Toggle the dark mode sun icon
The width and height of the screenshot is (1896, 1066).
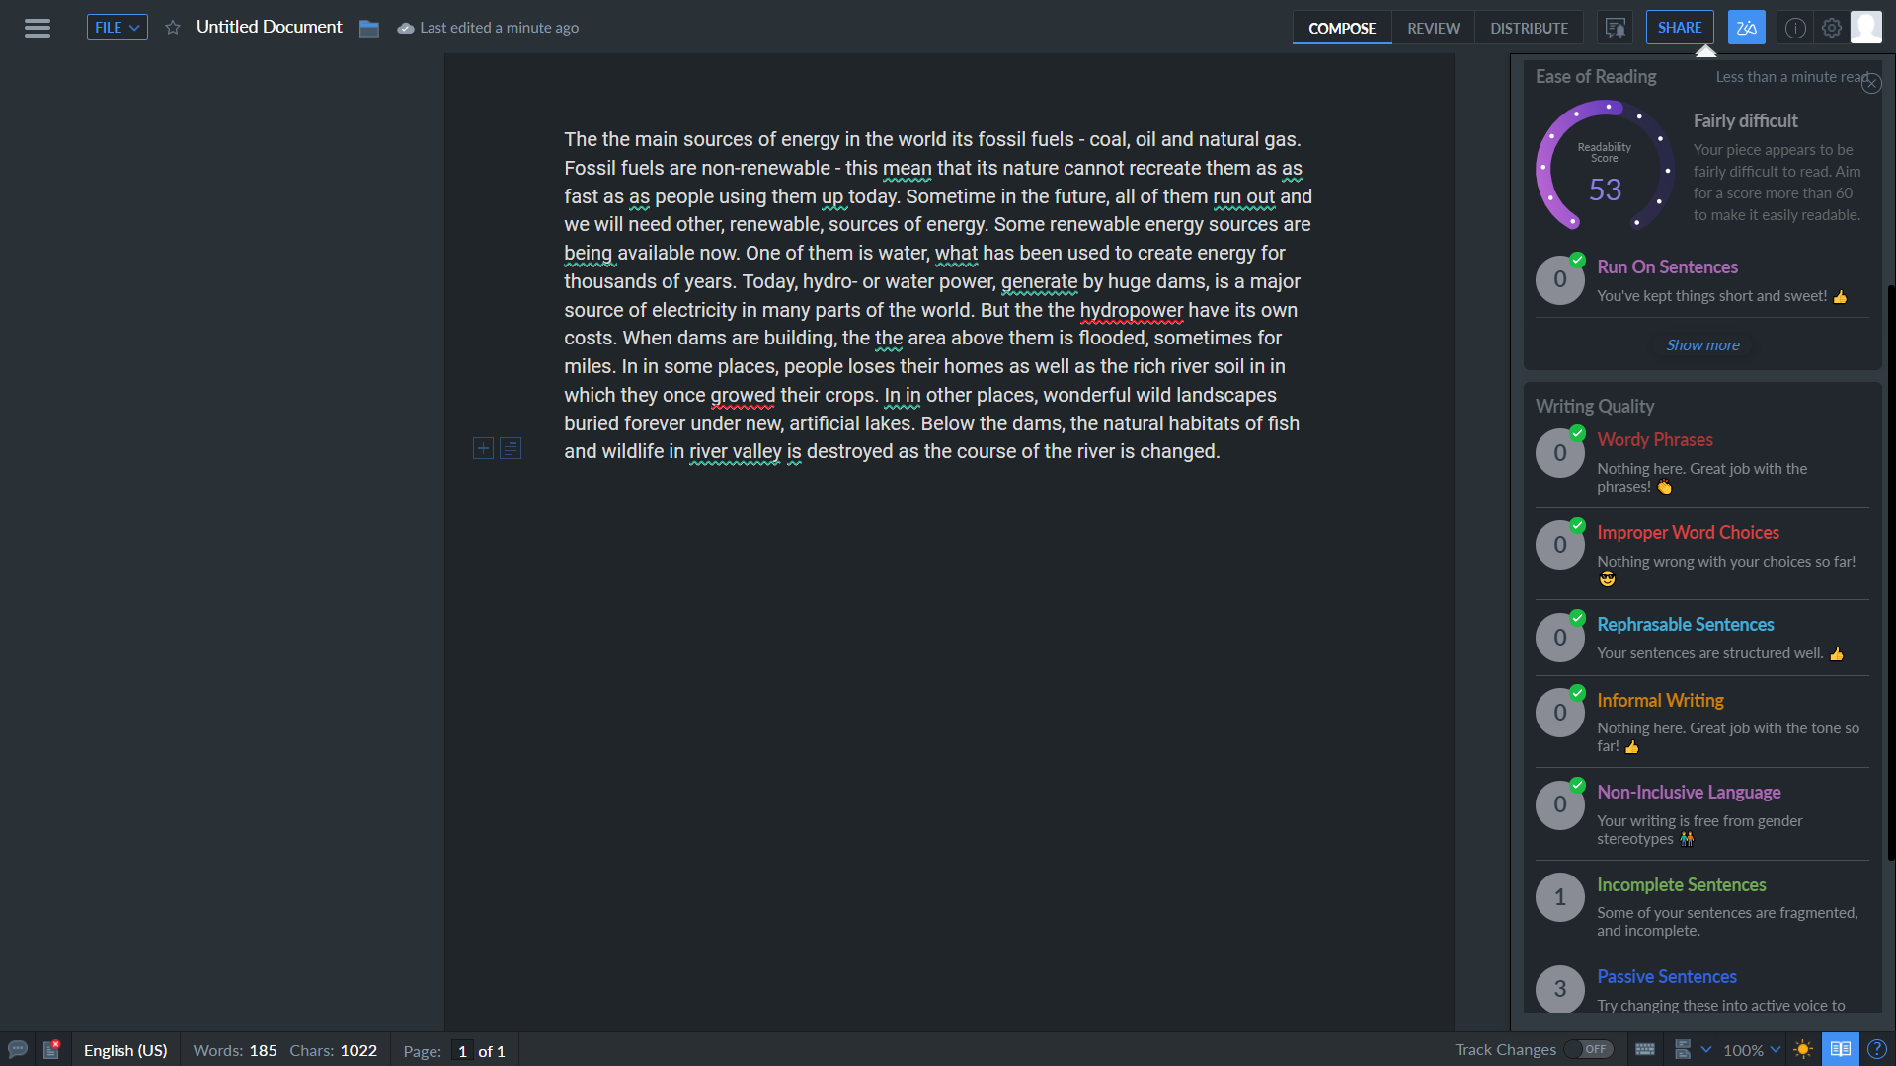[1802, 1049]
